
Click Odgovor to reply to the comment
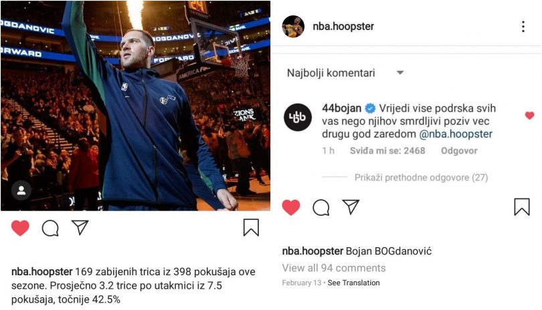coord(459,151)
